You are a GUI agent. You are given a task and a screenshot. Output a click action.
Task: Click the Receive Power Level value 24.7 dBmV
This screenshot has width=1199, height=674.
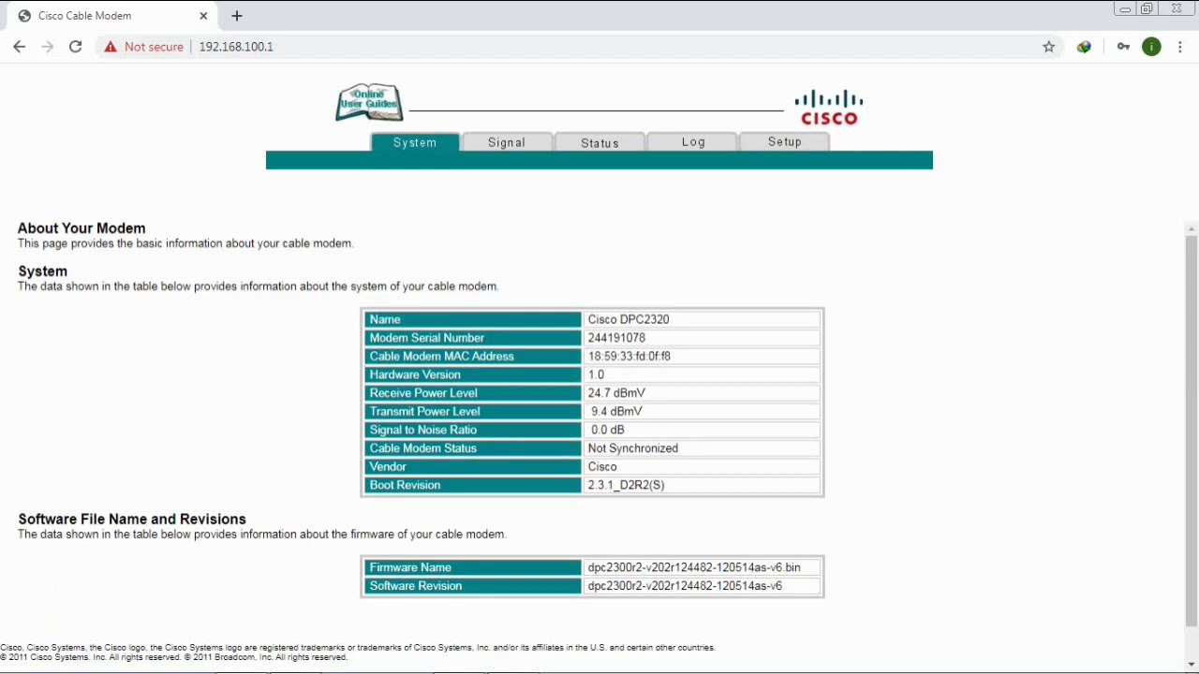[616, 393]
